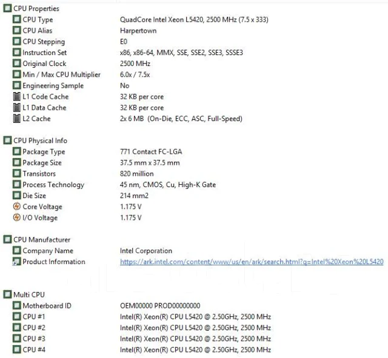Select the Core Voltage field label
Viewport: 388px width, 358px height.
click(x=42, y=207)
